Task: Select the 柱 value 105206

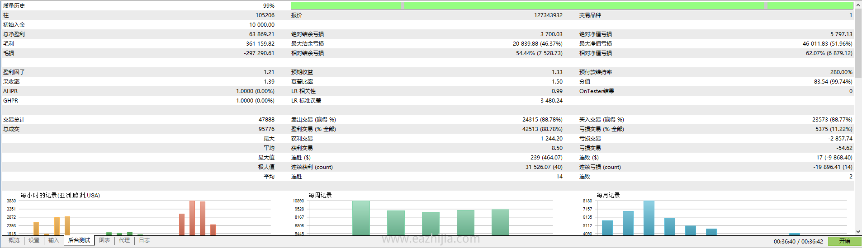Action: (265, 15)
